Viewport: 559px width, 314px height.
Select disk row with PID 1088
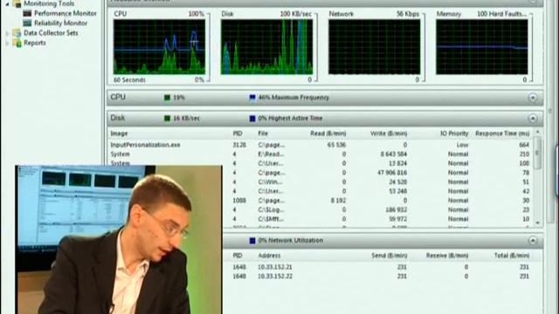click(x=377, y=201)
